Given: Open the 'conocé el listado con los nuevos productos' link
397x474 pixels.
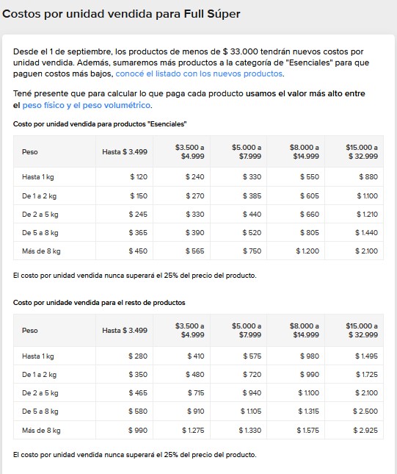Looking at the screenshot, I should (x=199, y=73).
